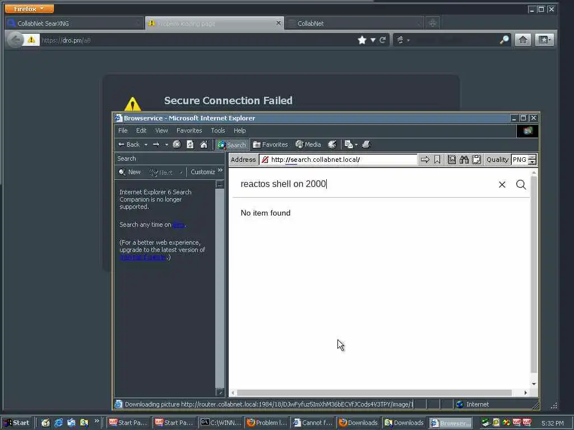This screenshot has height=430, width=574.
Task: Open the Tools menu in Internet Explorer
Action: pos(218,130)
